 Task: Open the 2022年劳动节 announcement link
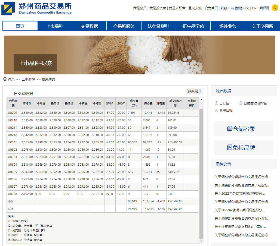tap(239, 193)
